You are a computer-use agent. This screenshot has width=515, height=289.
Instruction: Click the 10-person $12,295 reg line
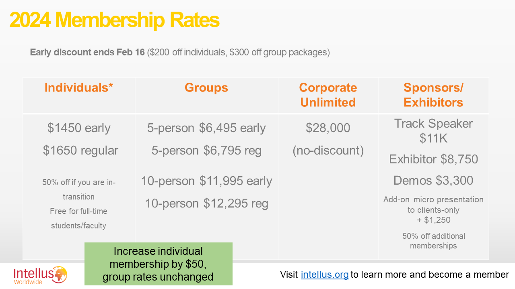(206, 204)
